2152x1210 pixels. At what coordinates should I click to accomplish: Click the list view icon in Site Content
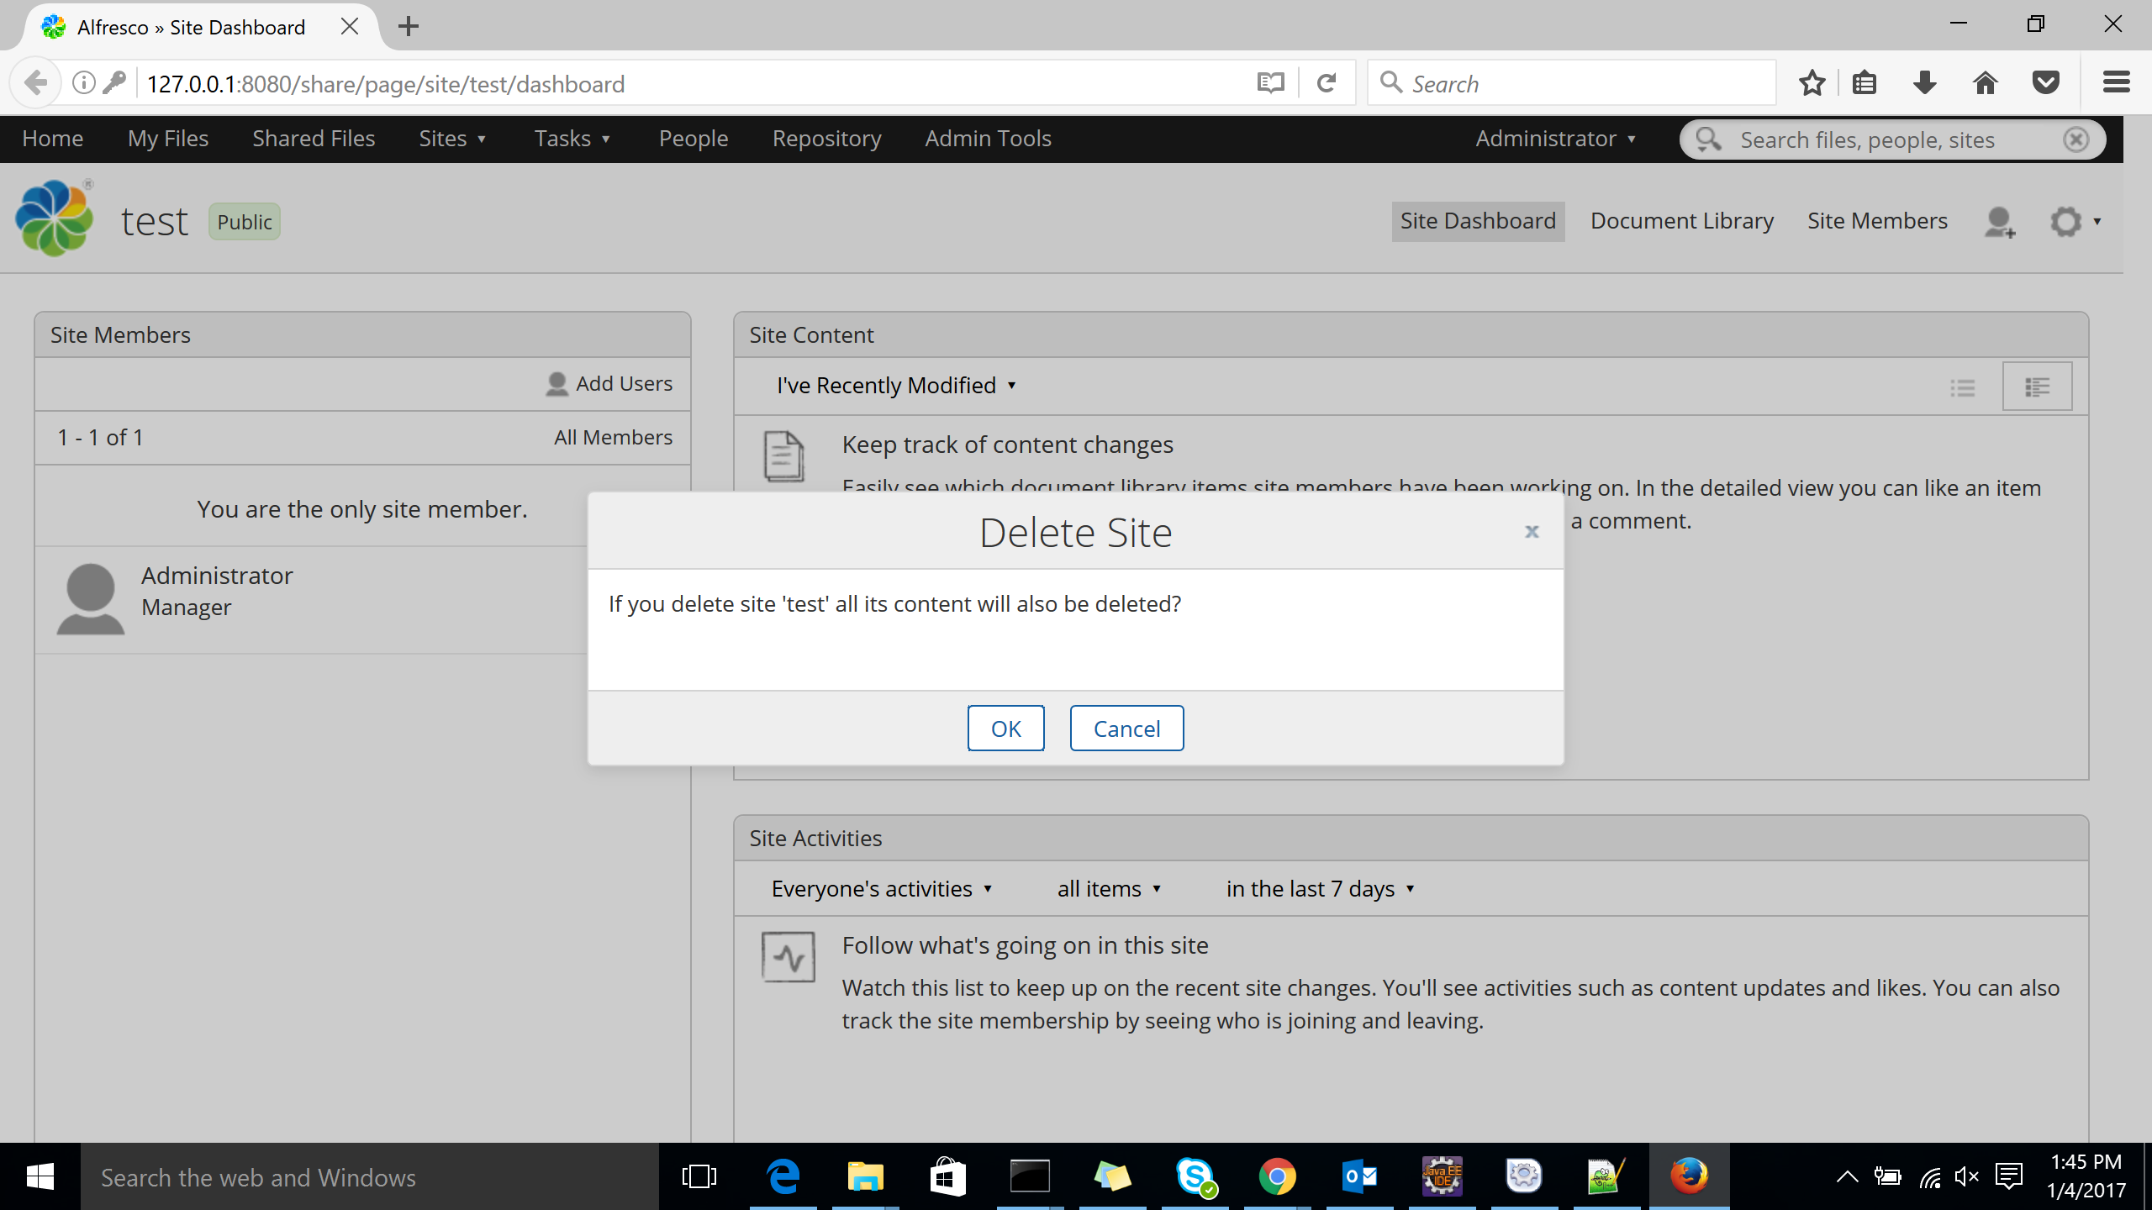pos(1963,386)
